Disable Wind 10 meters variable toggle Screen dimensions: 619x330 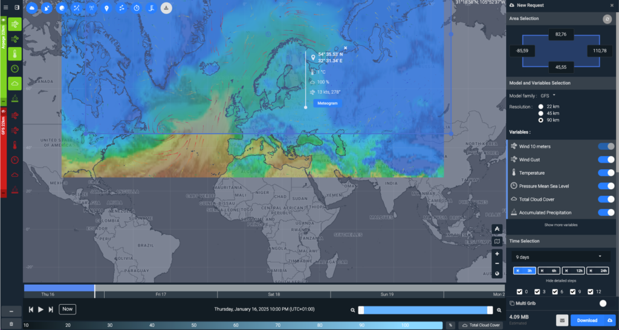pos(606,146)
